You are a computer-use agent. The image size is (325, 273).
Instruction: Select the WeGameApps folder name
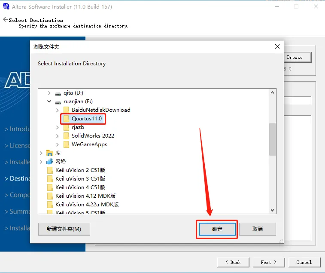[x=89, y=144]
